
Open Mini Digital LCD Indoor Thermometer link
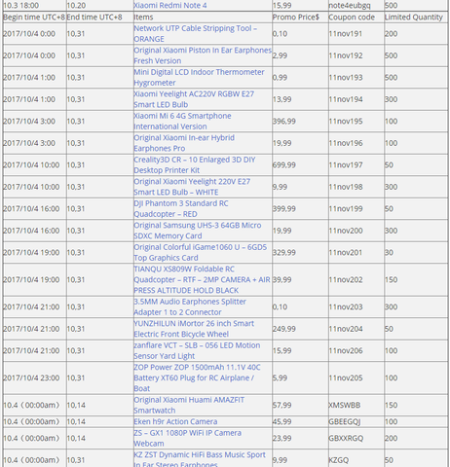(x=199, y=77)
